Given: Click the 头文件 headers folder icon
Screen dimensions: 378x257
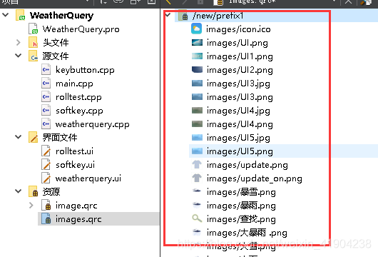Looking at the screenshot, I should coord(33,42).
